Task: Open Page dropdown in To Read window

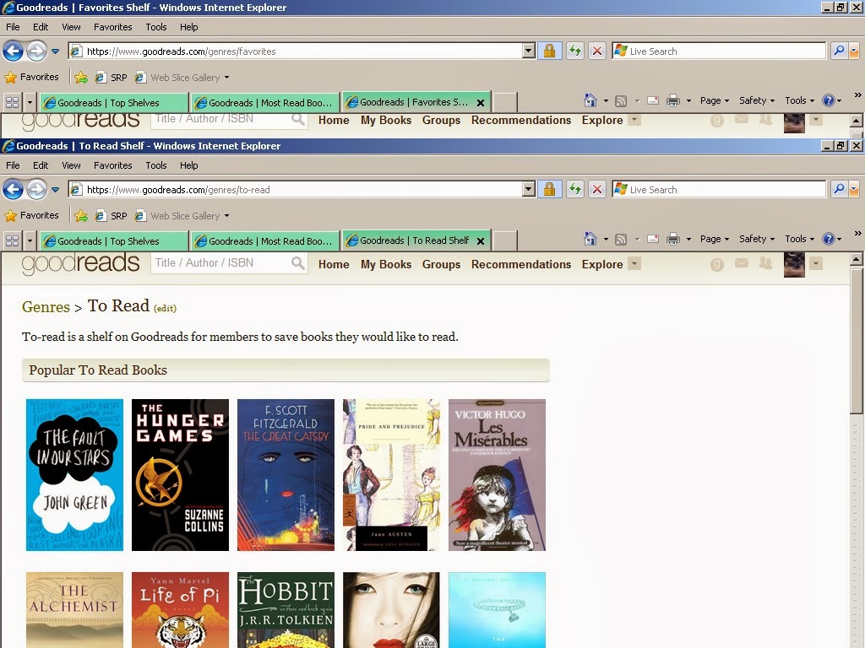Action: point(715,239)
